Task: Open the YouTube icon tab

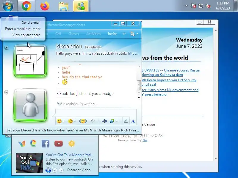Action: click(x=59, y=144)
